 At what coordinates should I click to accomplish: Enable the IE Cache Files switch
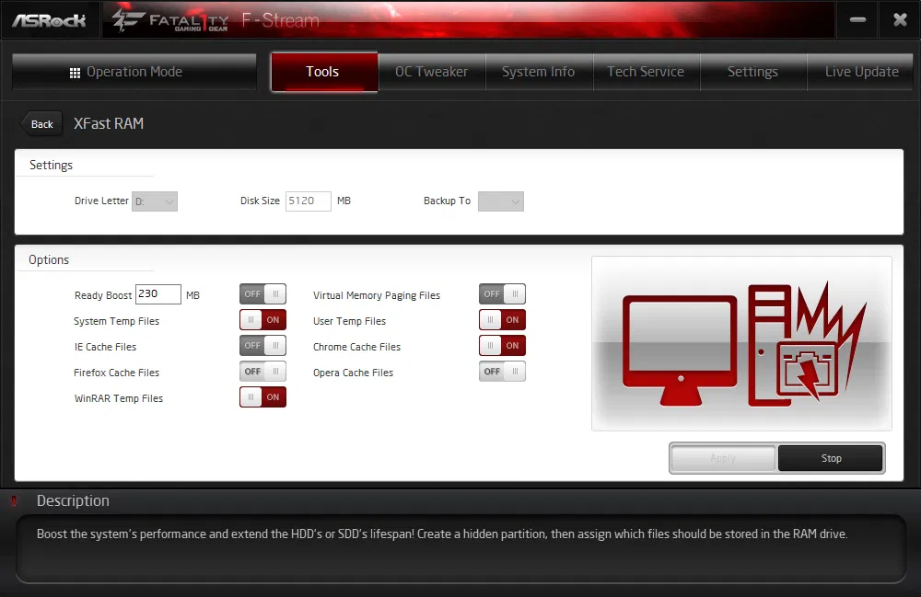[x=262, y=346]
